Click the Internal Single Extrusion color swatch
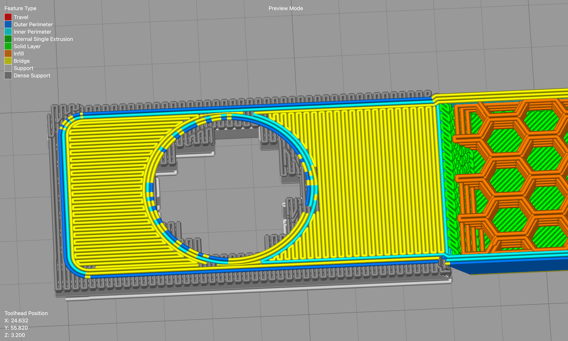The height and width of the screenshot is (341, 568). [8, 39]
